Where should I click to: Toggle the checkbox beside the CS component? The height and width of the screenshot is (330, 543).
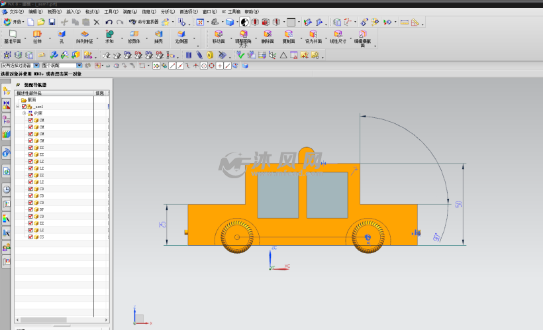pos(30,237)
